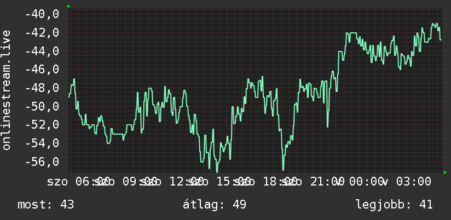Click the onlinestream.live axis title
Screen dimensions: 451x220
point(6,90)
